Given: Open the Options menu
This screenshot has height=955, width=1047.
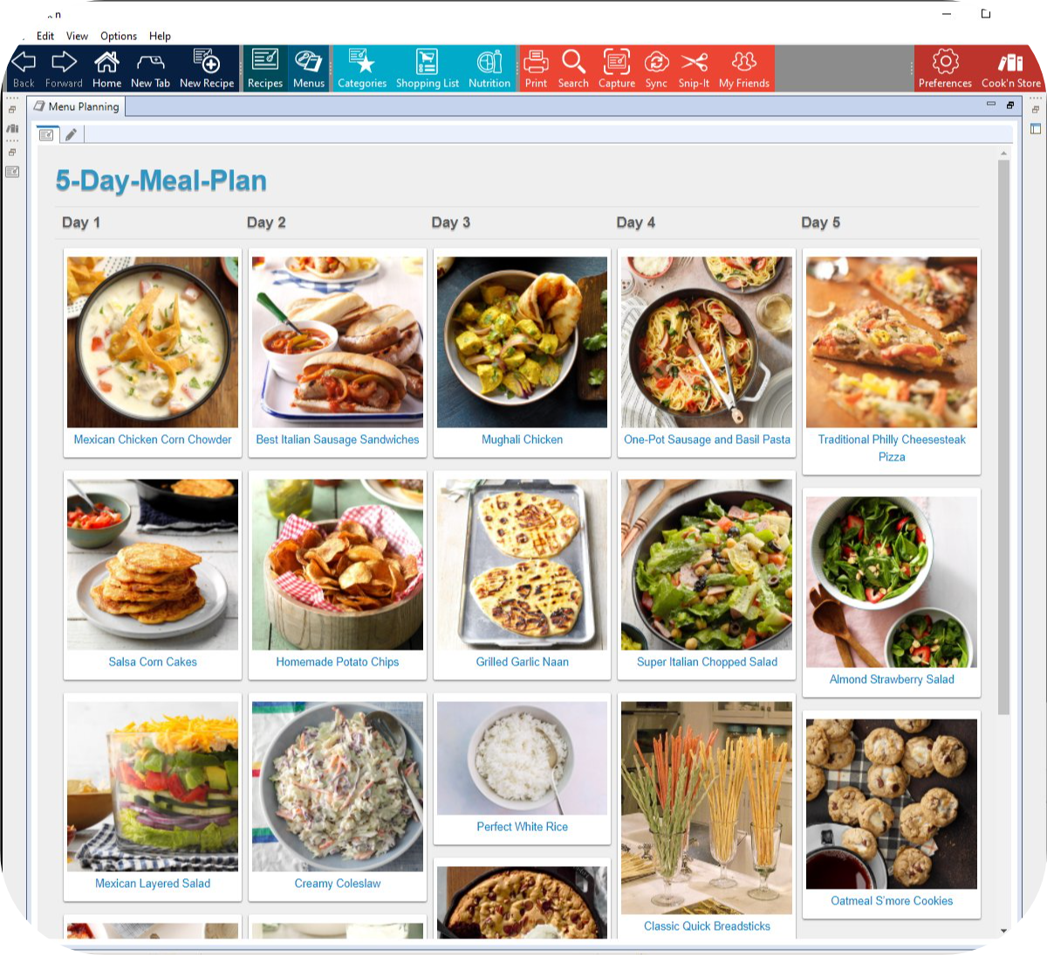Looking at the screenshot, I should [119, 36].
